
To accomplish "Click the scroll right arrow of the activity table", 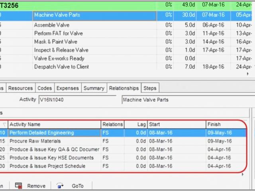I will 248,74.
